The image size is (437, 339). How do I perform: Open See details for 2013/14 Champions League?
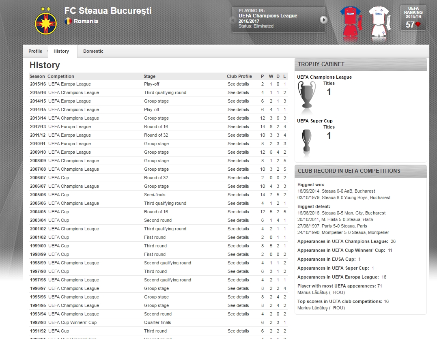tap(238, 118)
